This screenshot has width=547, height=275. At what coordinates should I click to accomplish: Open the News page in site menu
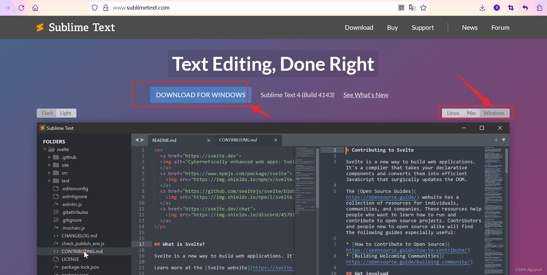tap(470, 28)
